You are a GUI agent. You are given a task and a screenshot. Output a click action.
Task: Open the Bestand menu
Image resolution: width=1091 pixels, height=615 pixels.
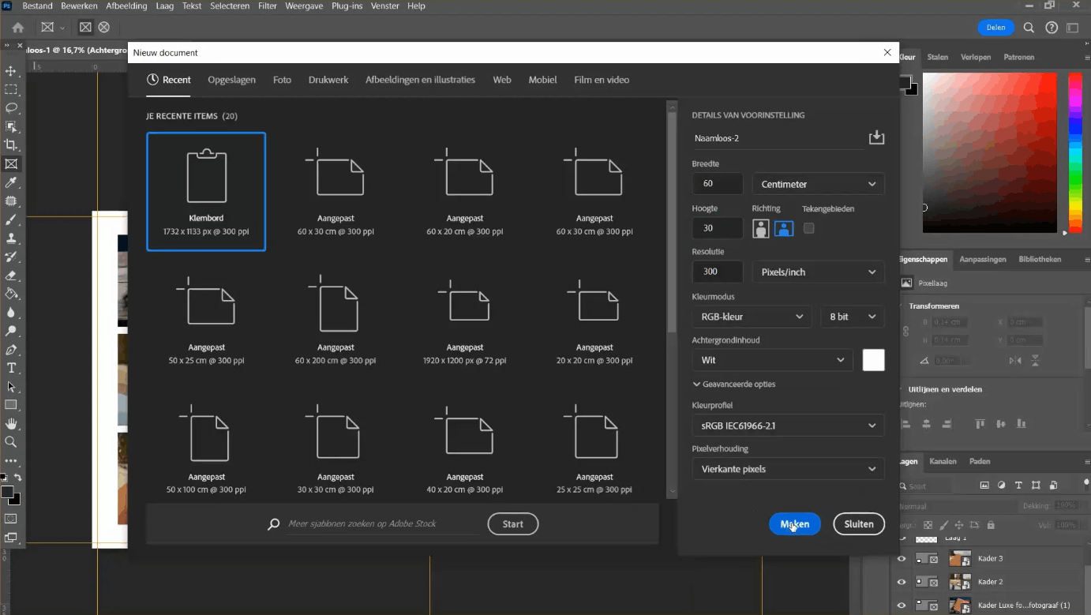[x=38, y=6]
